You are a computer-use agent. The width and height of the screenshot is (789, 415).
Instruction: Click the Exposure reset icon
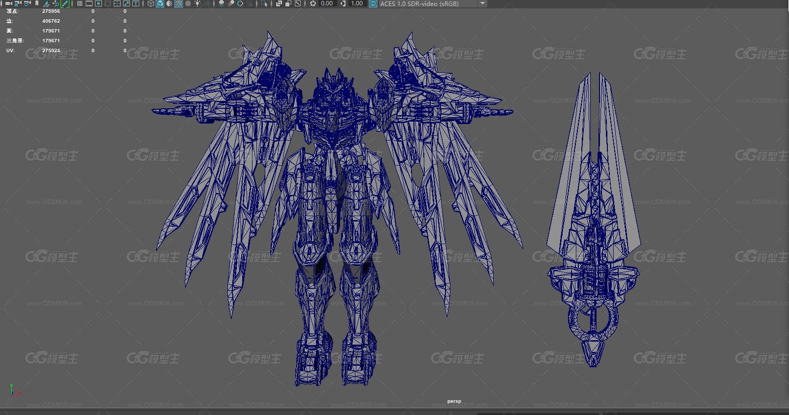[313, 3]
